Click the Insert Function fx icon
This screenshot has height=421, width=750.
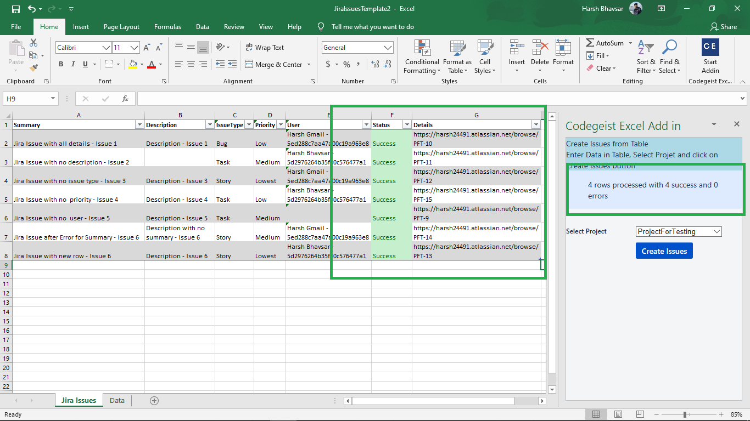pyautogui.click(x=125, y=99)
